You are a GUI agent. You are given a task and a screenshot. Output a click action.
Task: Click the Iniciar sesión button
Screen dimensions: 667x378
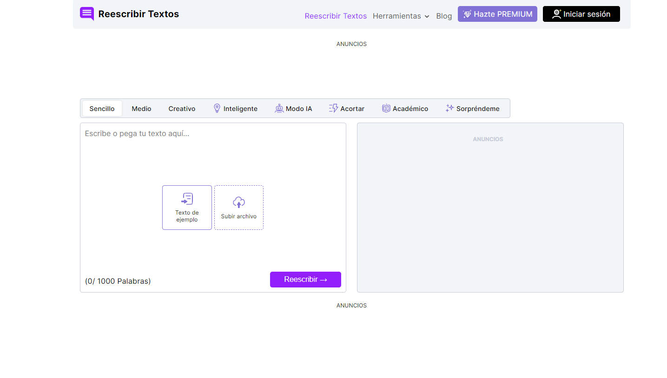(x=581, y=14)
